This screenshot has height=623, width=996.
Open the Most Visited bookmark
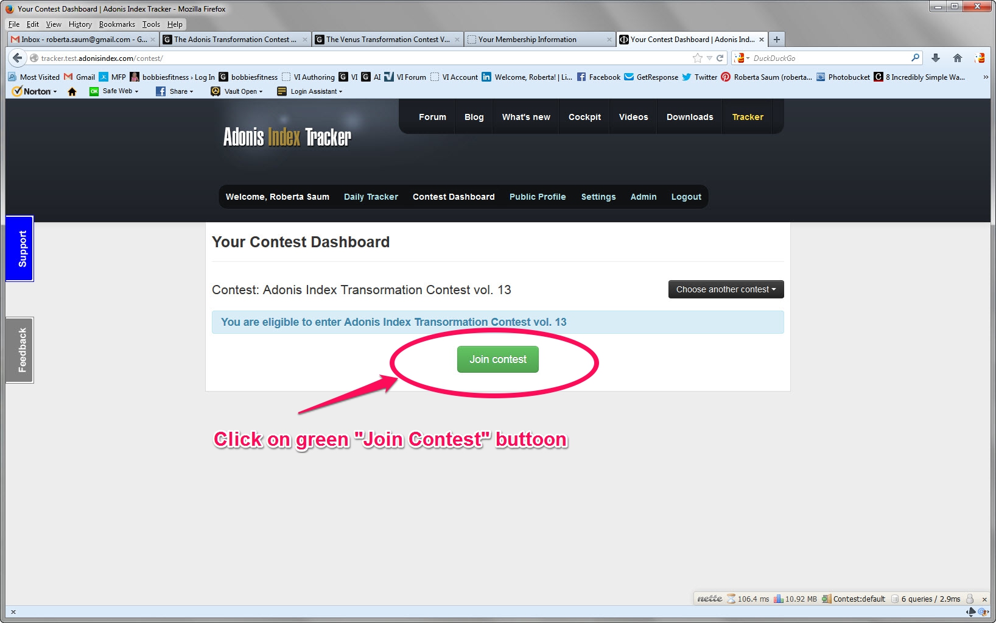(x=34, y=77)
